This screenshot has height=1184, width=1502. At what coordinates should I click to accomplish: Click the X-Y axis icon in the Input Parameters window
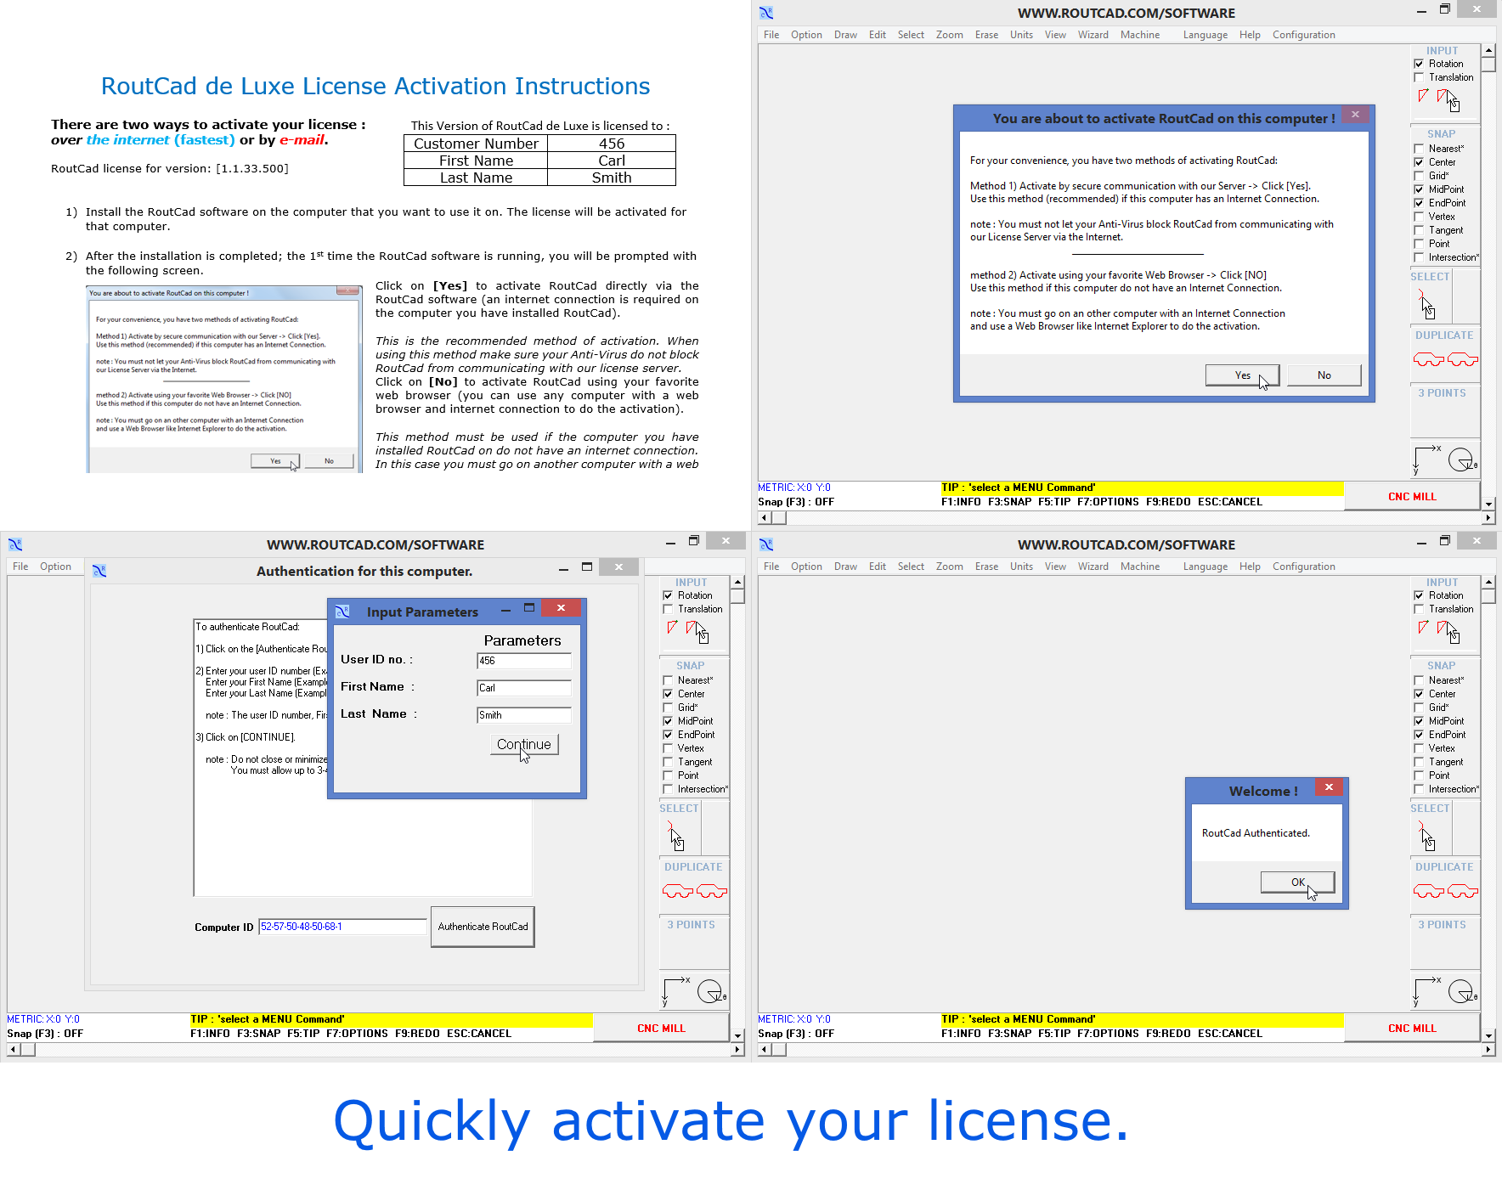click(x=676, y=990)
